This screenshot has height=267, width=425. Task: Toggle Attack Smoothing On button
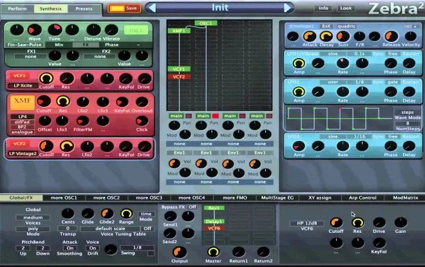(70, 248)
